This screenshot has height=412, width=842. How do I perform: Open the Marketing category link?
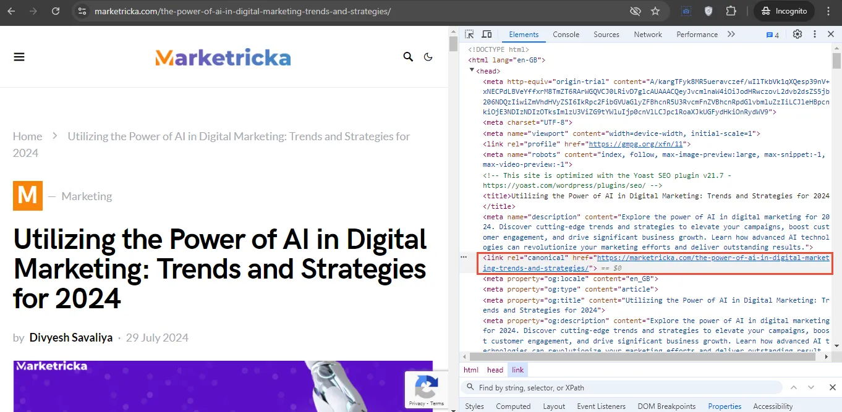point(87,196)
